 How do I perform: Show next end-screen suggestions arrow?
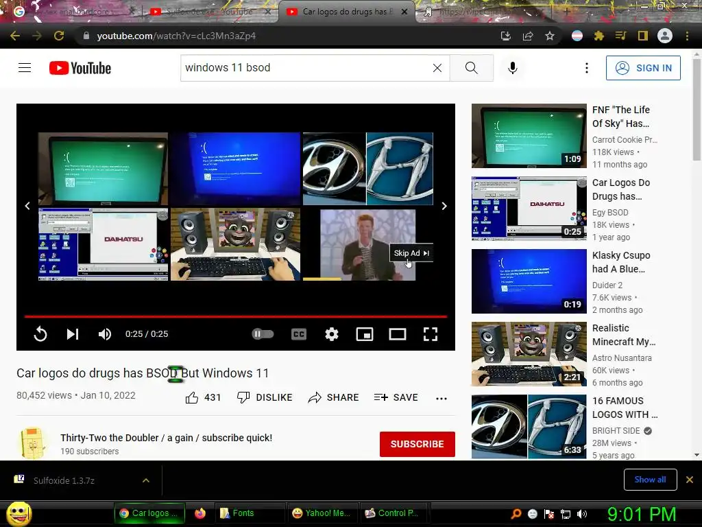point(444,206)
